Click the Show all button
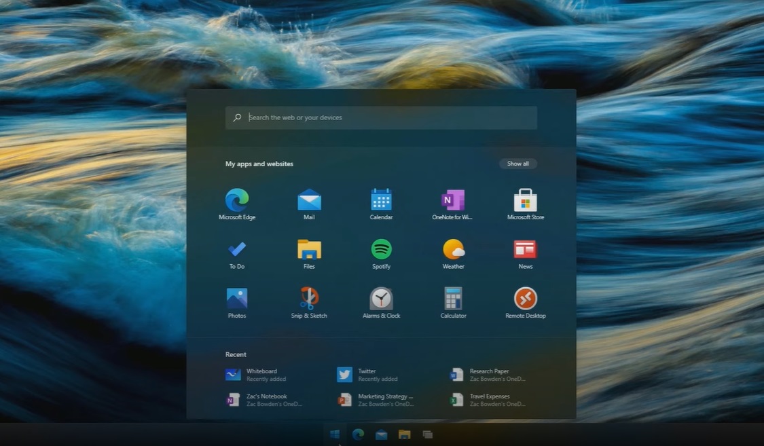Screen dimensions: 764x446 [x=517, y=164]
